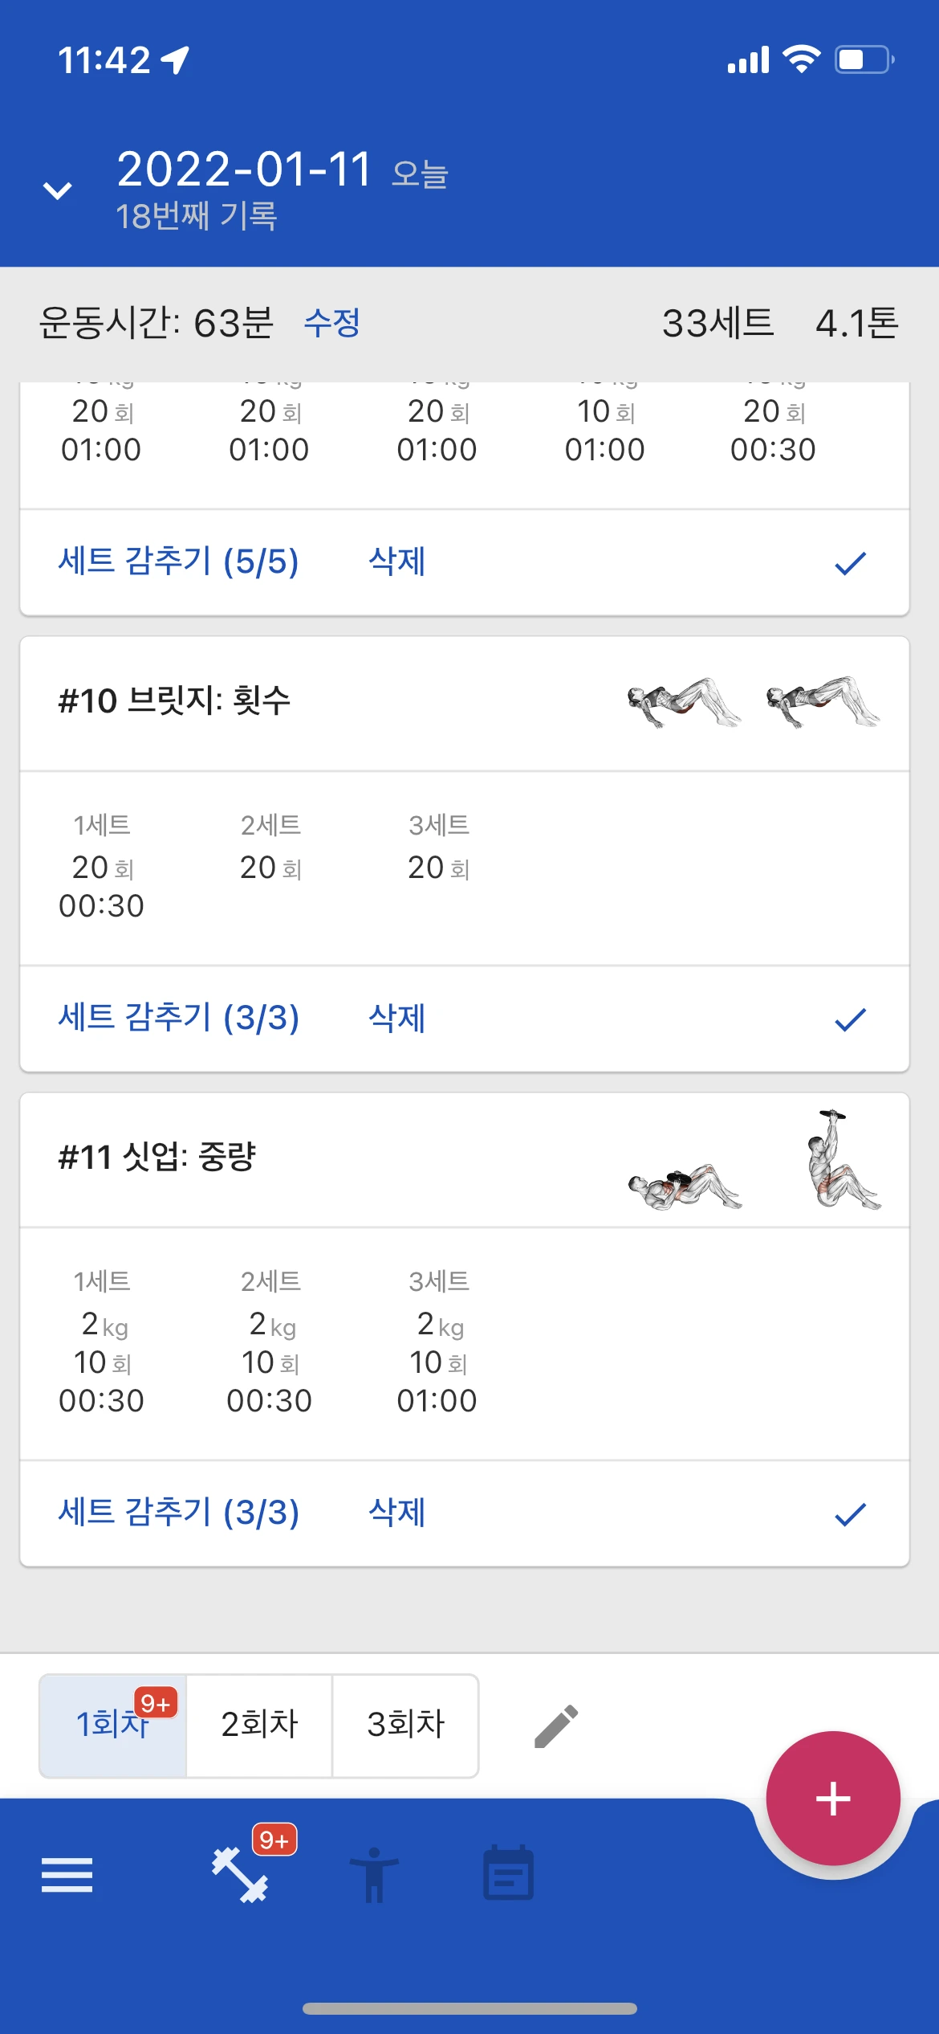This screenshot has width=939, height=2034.
Task: Hide sets for #11 싯업 with 세트 감추기
Action: pos(178,1513)
